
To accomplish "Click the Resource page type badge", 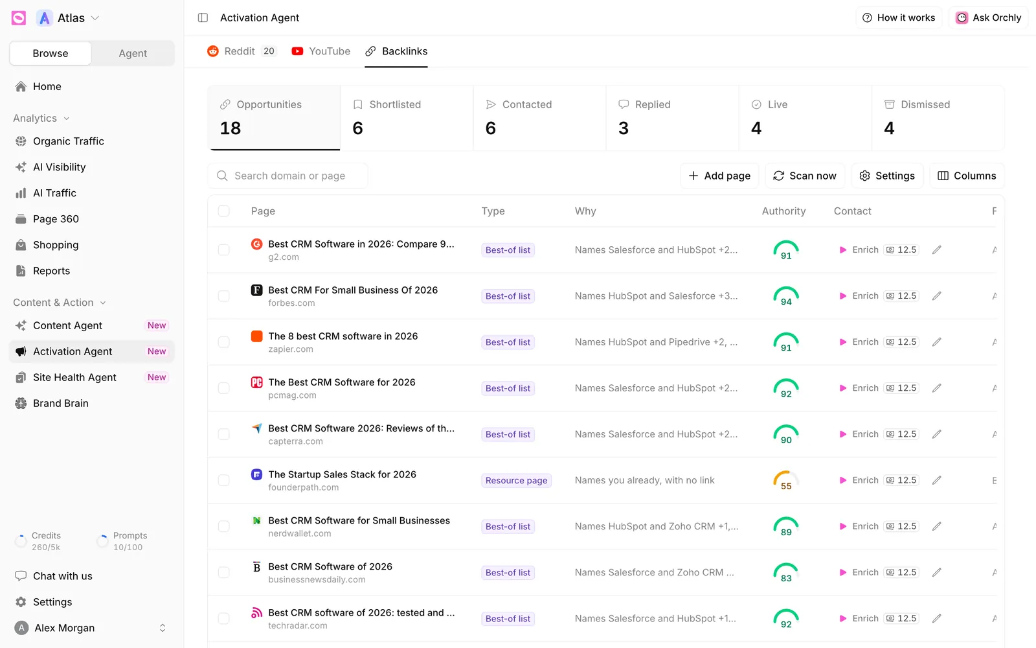I will pyautogui.click(x=516, y=480).
